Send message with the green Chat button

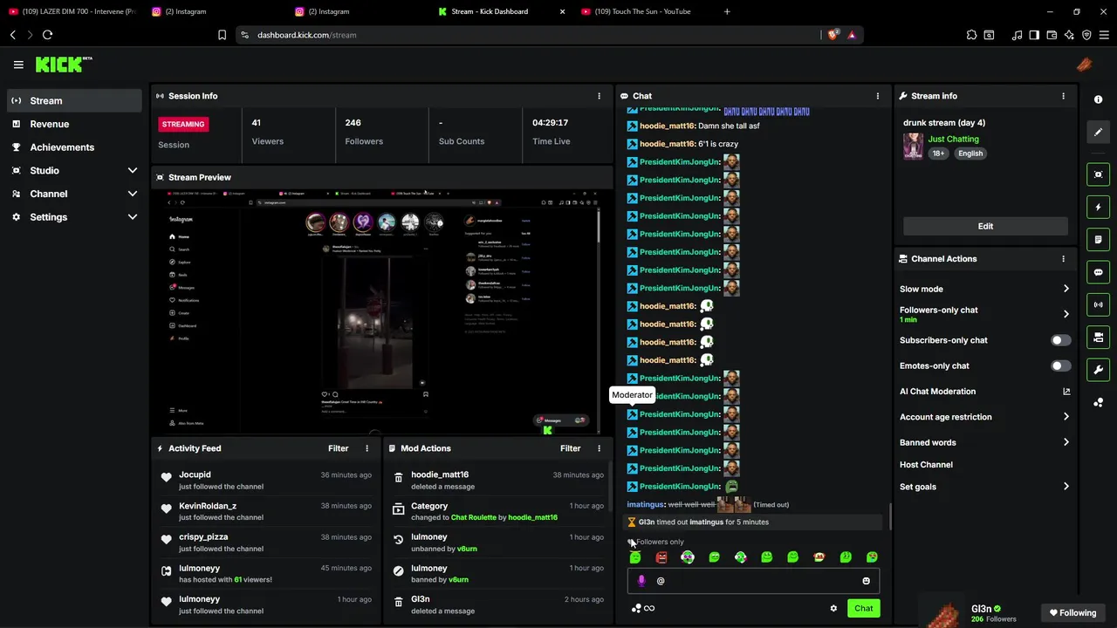coord(863,609)
